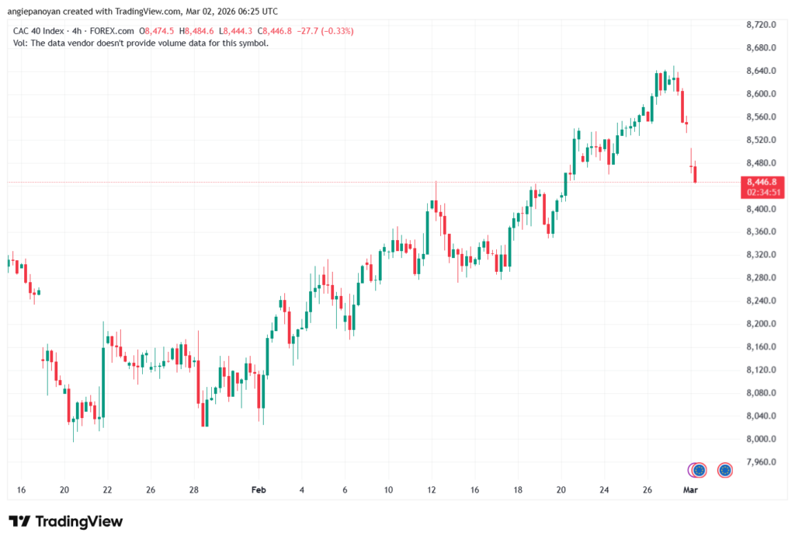Click the 4h interval in chart legend

point(82,31)
